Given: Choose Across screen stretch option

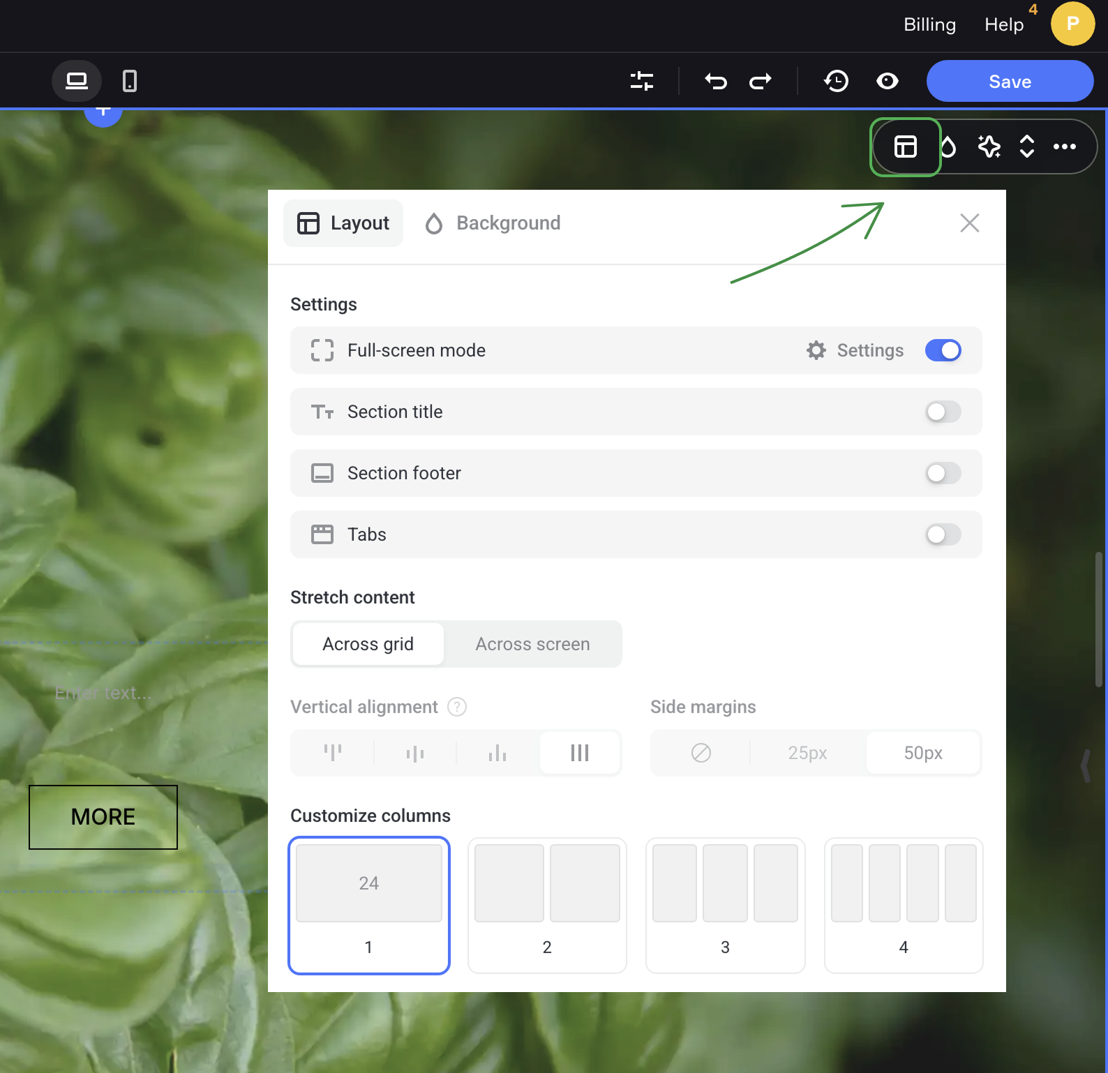Looking at the screenshot, I should (532, 644).
